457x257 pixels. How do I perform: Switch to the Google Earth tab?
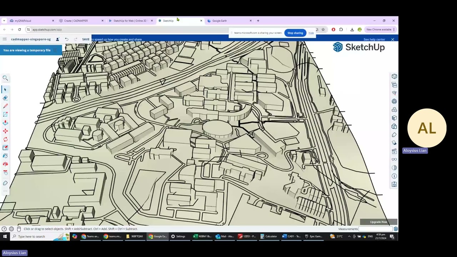(x=229, y=21)
